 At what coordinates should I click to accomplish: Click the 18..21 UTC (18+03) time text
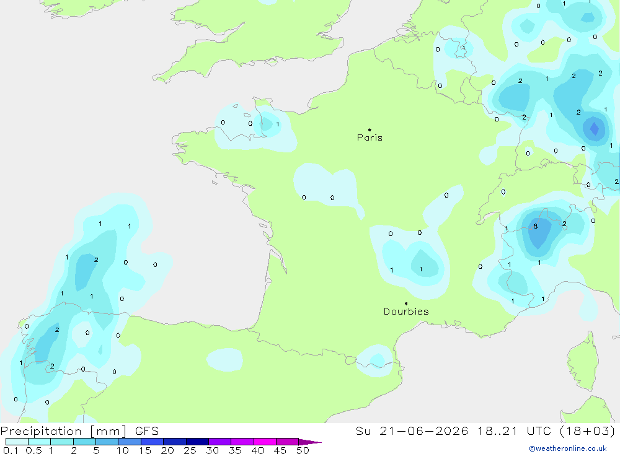(546, 430)
